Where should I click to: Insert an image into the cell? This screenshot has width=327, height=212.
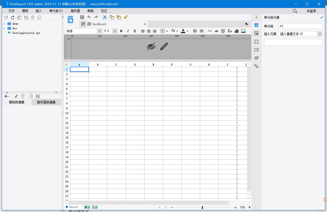click(243, 31)
